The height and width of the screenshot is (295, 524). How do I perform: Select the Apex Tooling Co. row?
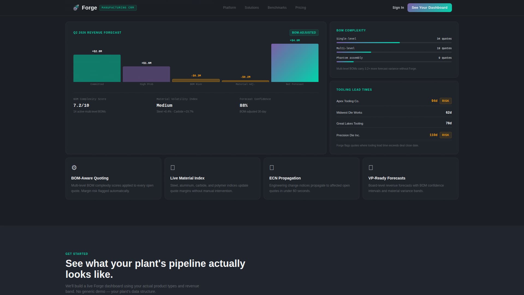(x=394, y=101)
